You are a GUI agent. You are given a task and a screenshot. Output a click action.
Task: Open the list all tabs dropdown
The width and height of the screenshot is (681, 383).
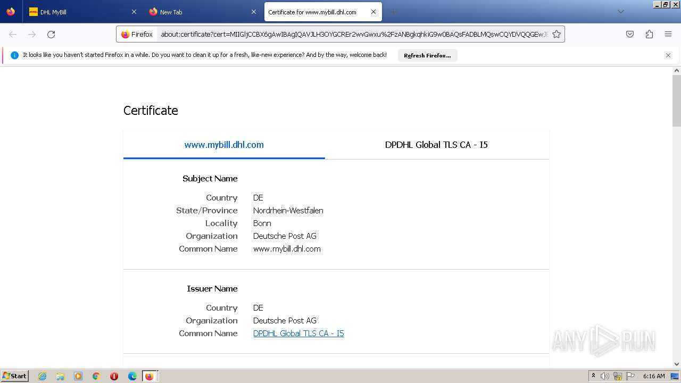[620, 12]
